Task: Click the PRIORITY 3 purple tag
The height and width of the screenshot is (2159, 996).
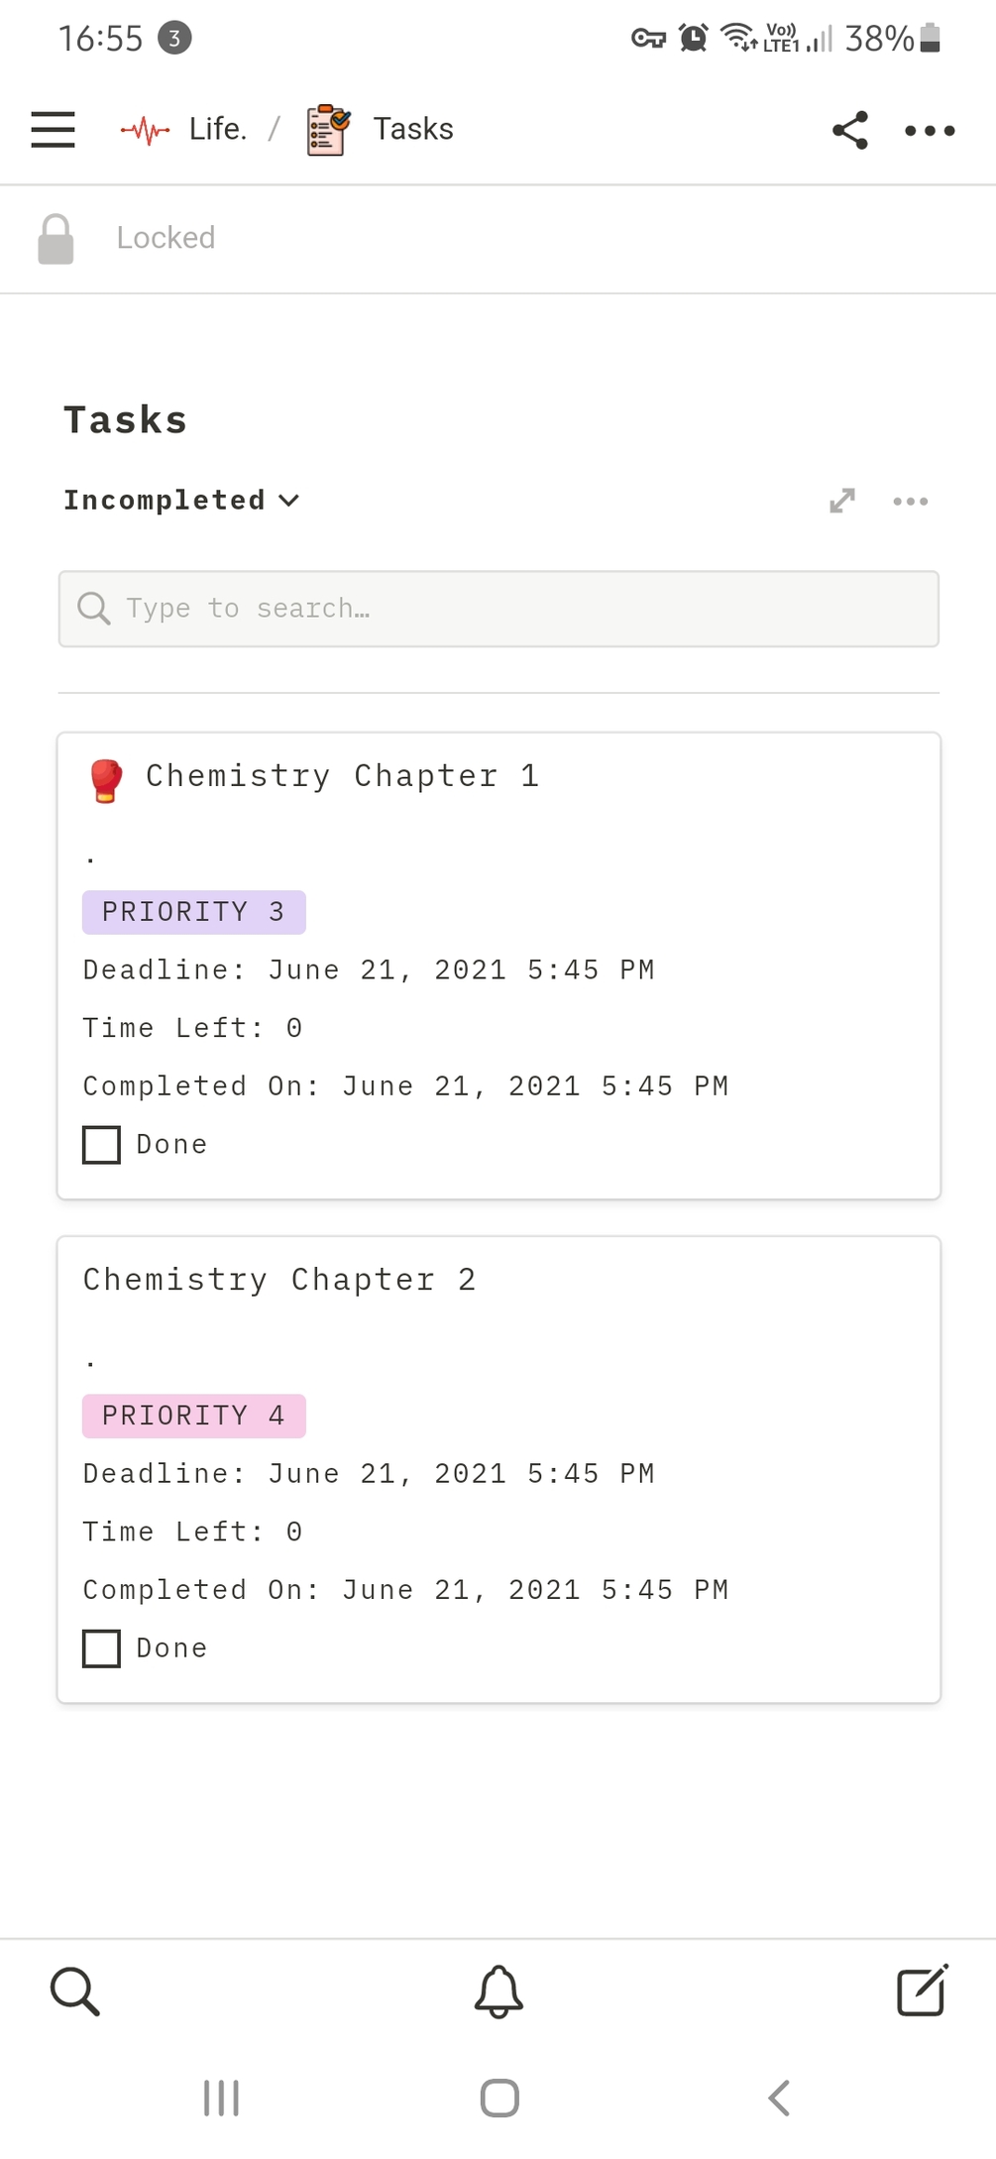Action: (x=194, y=912)
